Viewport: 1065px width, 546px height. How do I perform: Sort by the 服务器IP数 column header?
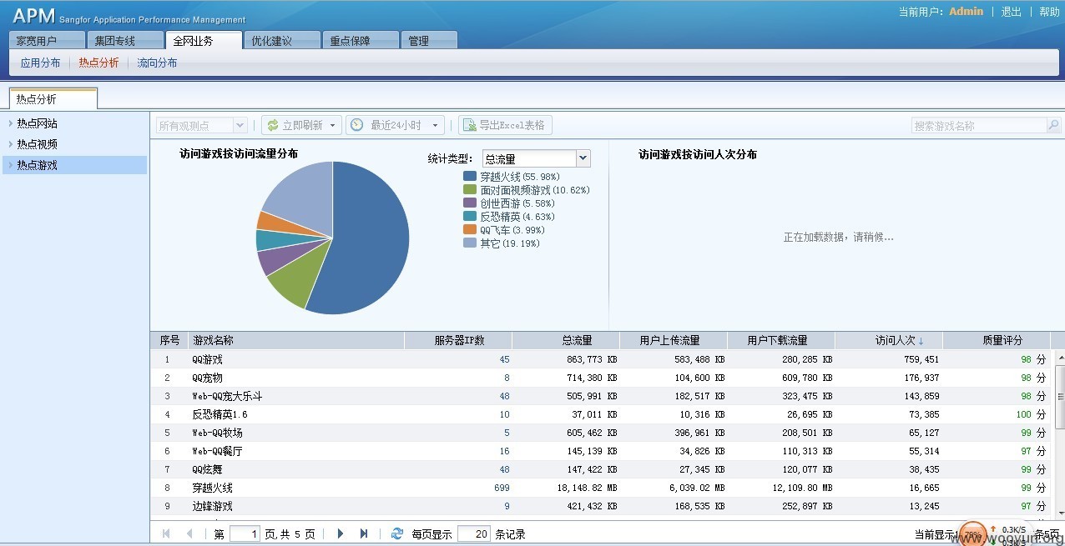tap(458, 340)
